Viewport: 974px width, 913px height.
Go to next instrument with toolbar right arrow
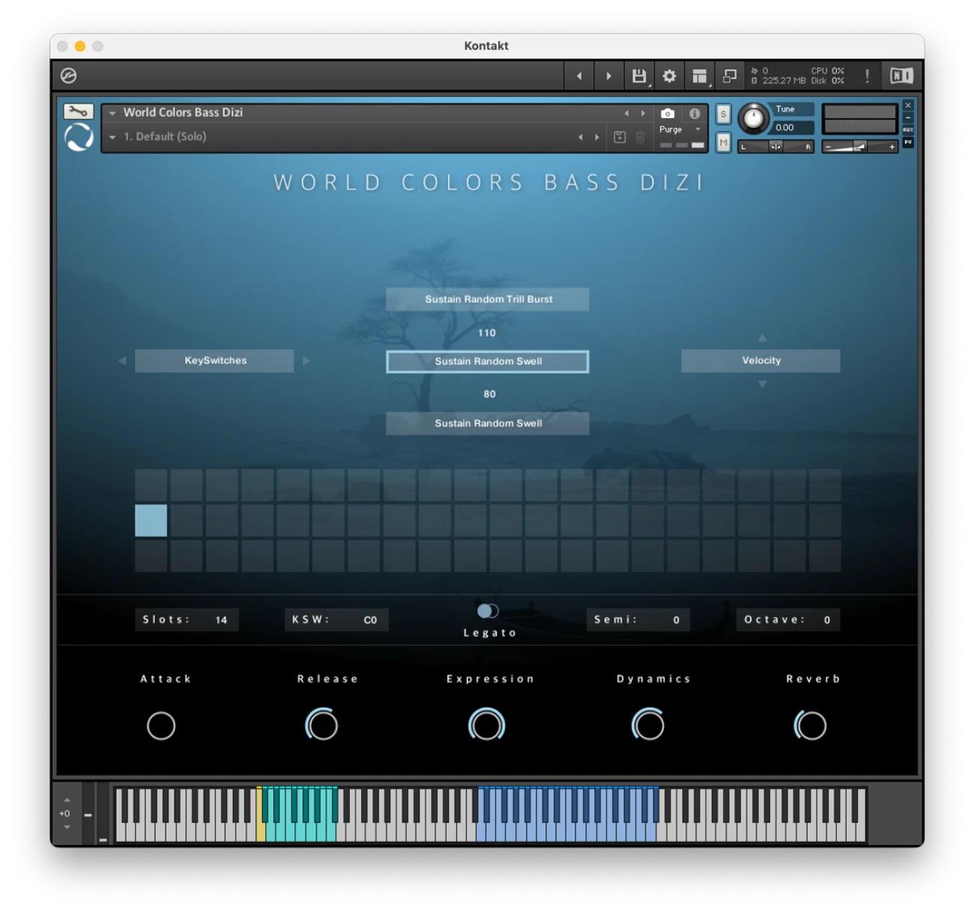(608, 76)
